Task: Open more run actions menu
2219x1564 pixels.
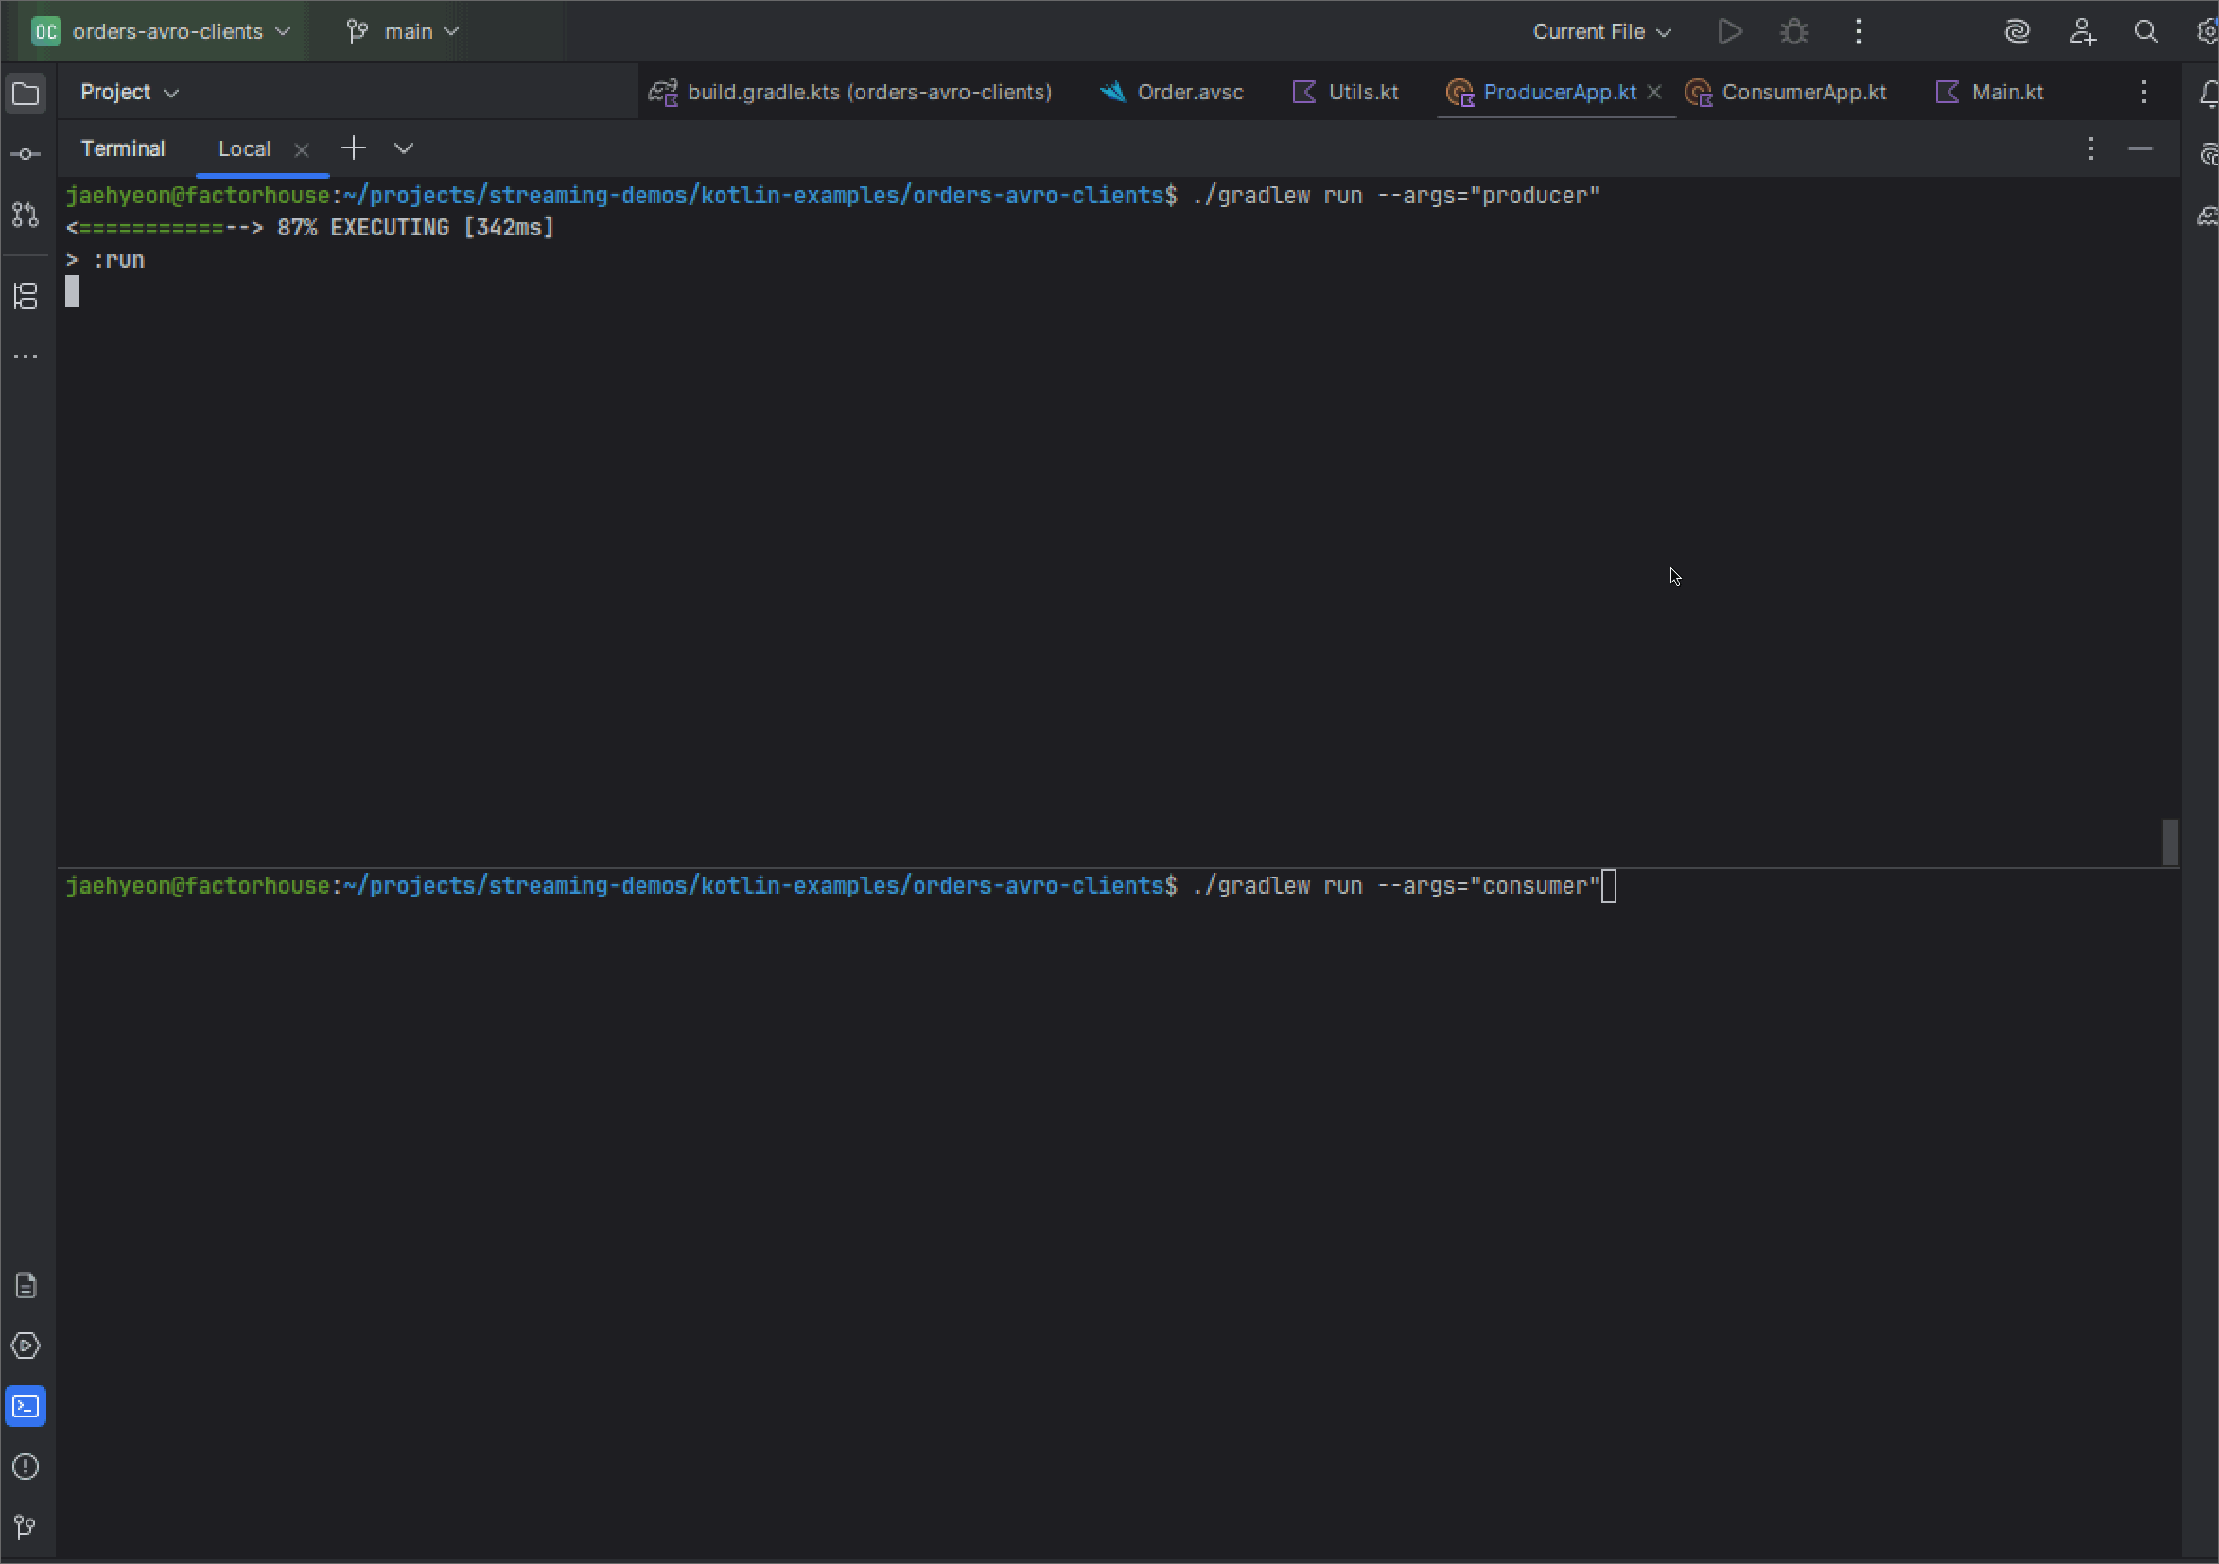Action: 1858,32
